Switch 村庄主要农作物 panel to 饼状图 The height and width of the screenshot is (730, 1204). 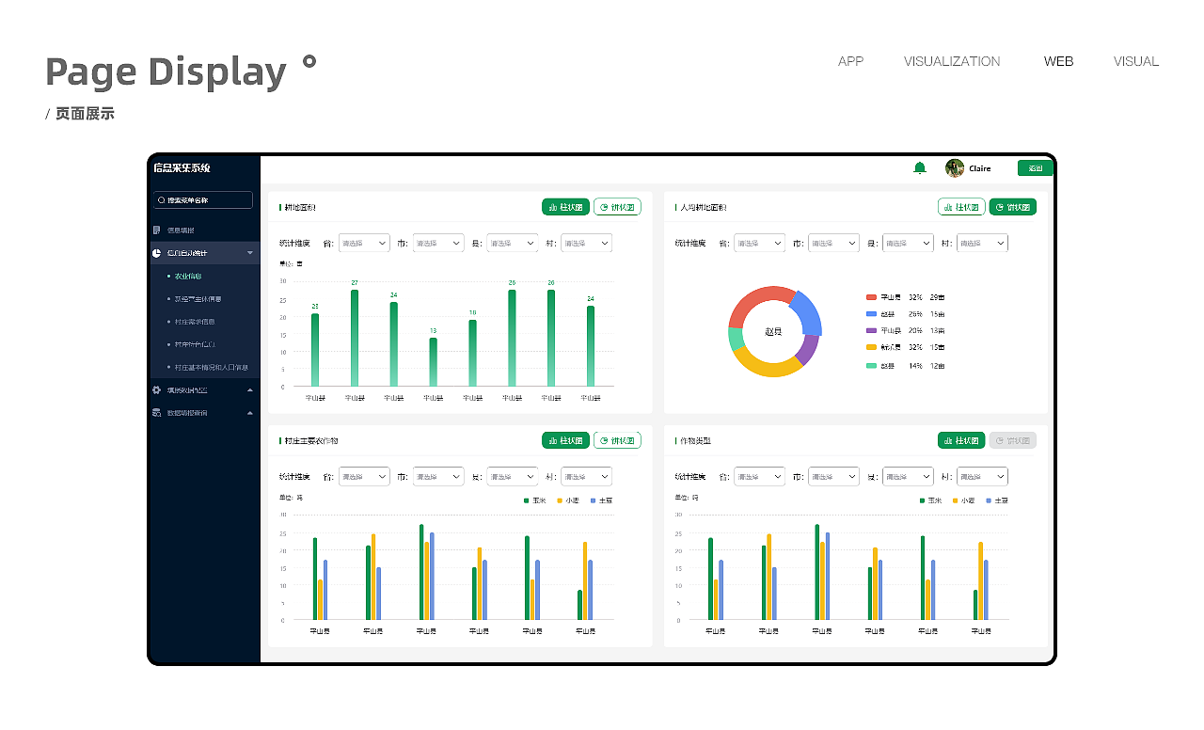click(x=617, y=440)
